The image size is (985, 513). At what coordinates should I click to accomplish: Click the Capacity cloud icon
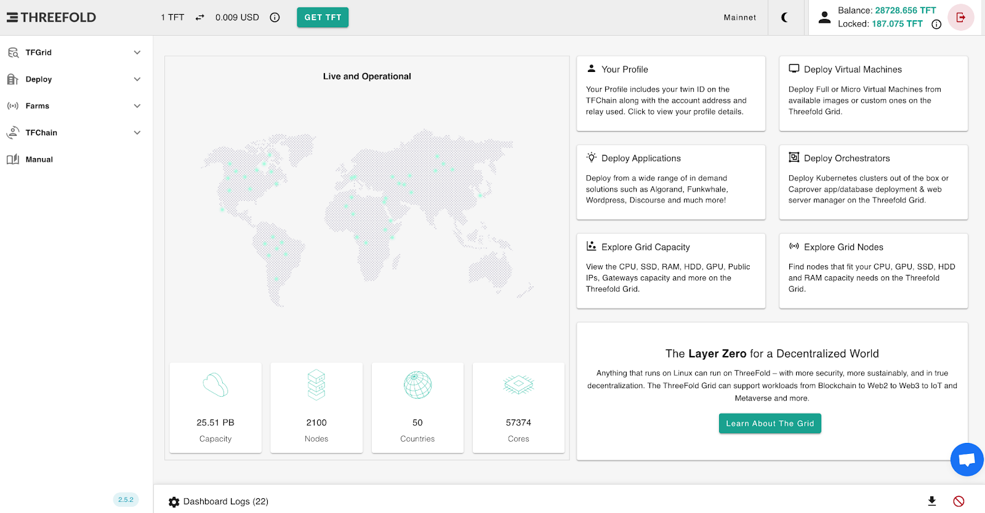[x=215, y=385]
